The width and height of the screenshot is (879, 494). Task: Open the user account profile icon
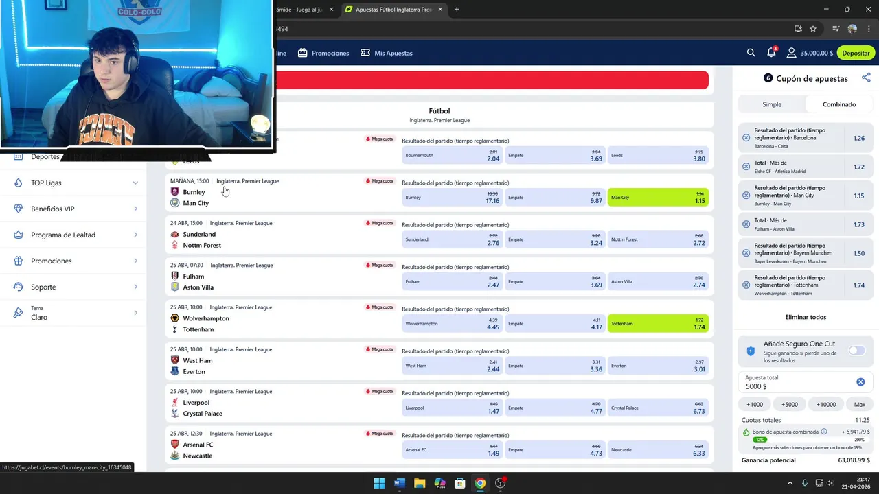[x=792, y=53]
